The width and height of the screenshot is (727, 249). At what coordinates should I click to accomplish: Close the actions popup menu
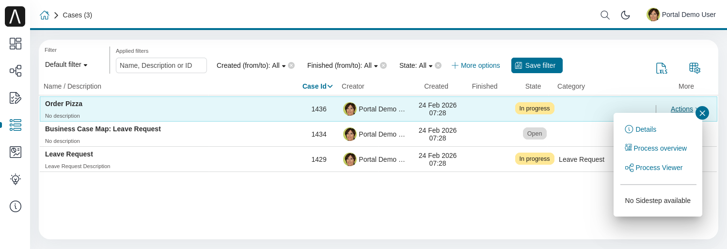tap(702, 113)
